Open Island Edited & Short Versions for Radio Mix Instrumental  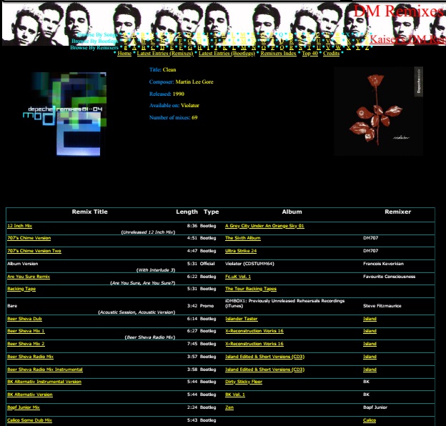point(264,370)
